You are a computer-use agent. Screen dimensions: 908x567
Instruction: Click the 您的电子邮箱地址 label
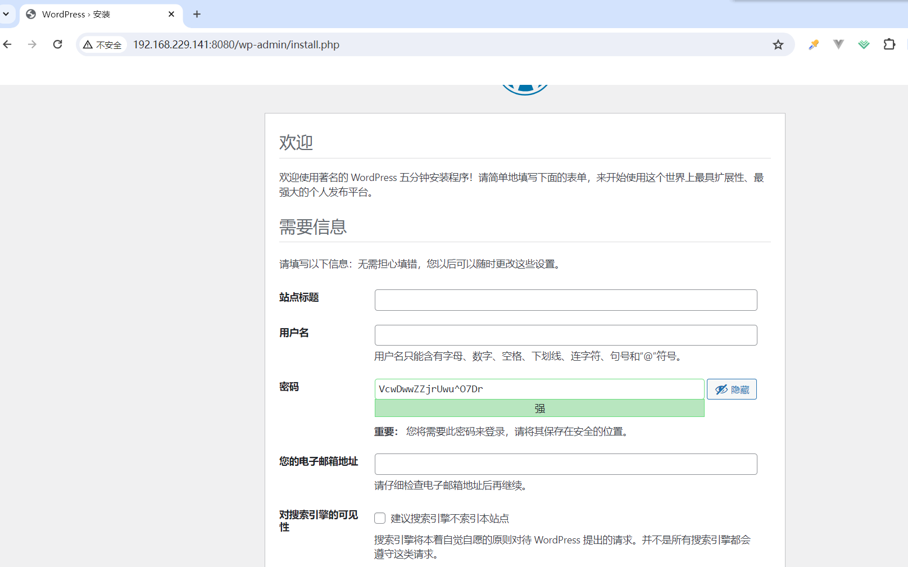pyautogui.click(x=319, y=461)
